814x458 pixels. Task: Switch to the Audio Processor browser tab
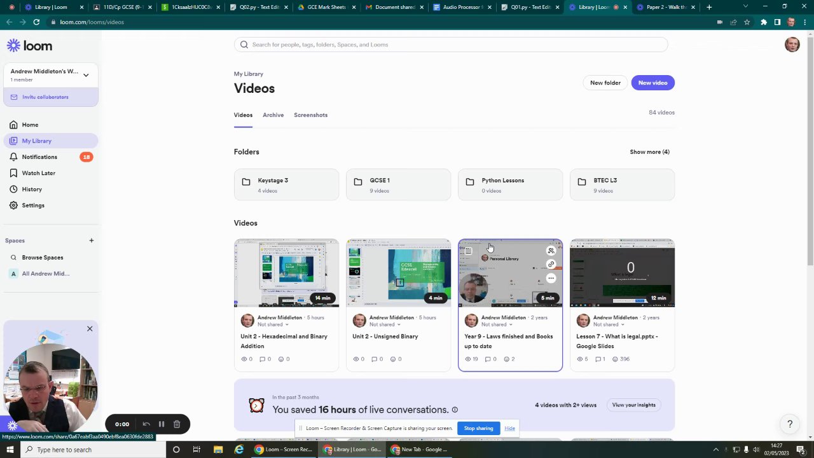pos(462,7)
